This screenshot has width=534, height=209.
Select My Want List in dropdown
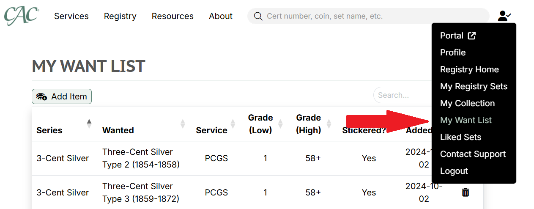pos(466,120)
